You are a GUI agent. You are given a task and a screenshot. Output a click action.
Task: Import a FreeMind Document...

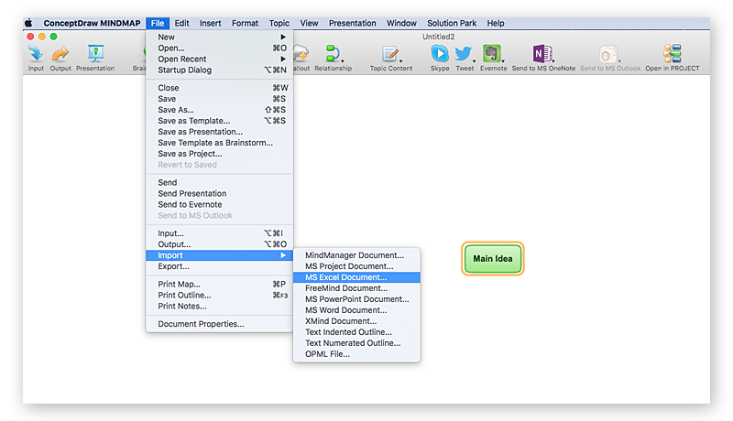[356, 288]
